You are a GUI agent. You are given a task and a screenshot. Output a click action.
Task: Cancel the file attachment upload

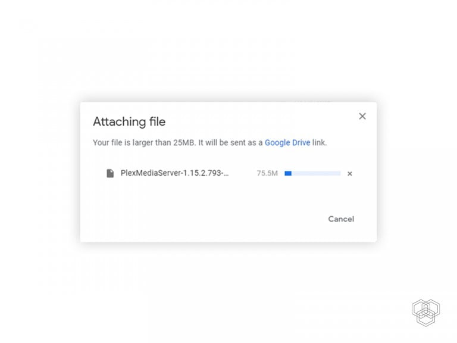(x=341, y=219)
